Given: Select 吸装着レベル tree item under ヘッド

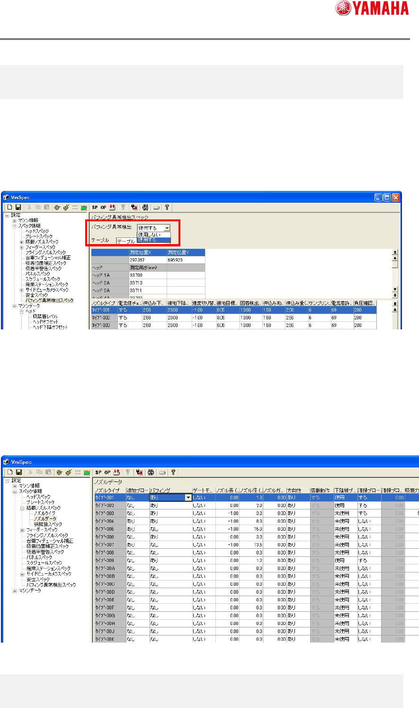Looking at the screenshot, I should 45,317.
